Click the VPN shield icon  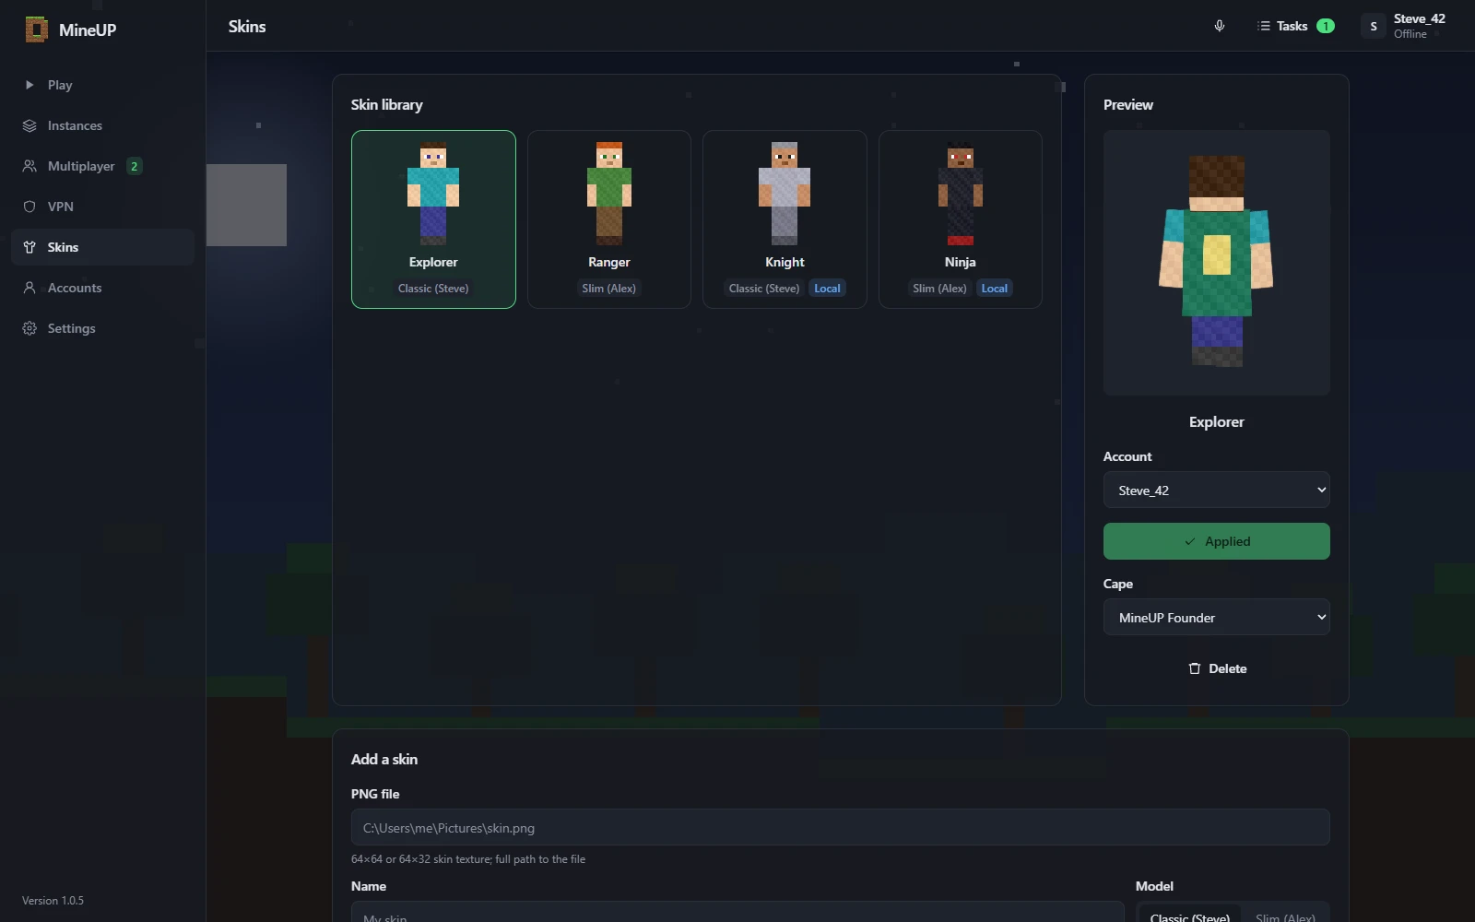(29, 207)
